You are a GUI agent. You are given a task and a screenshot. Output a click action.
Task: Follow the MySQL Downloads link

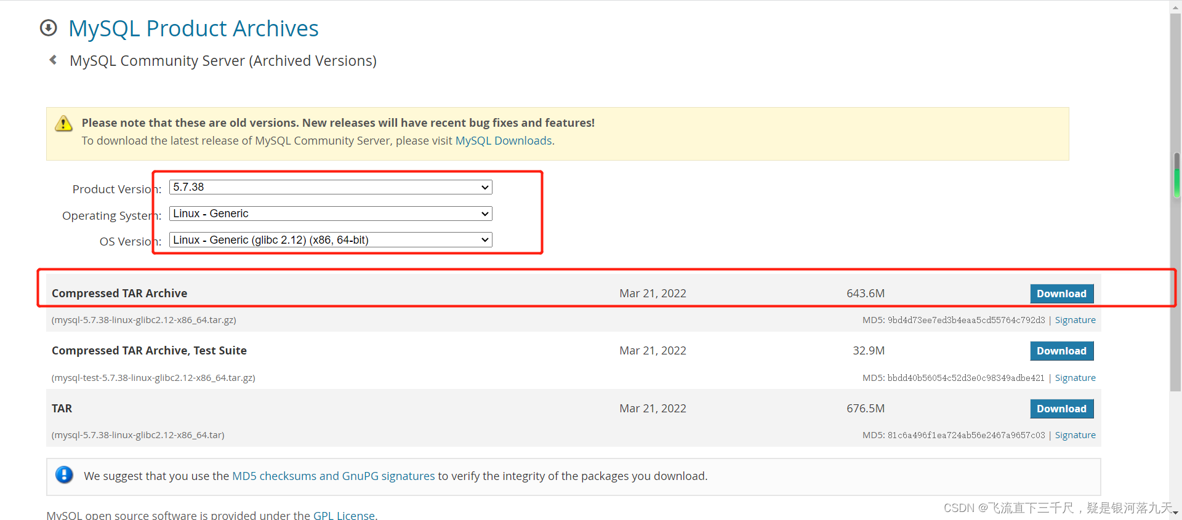coord(503,141)
